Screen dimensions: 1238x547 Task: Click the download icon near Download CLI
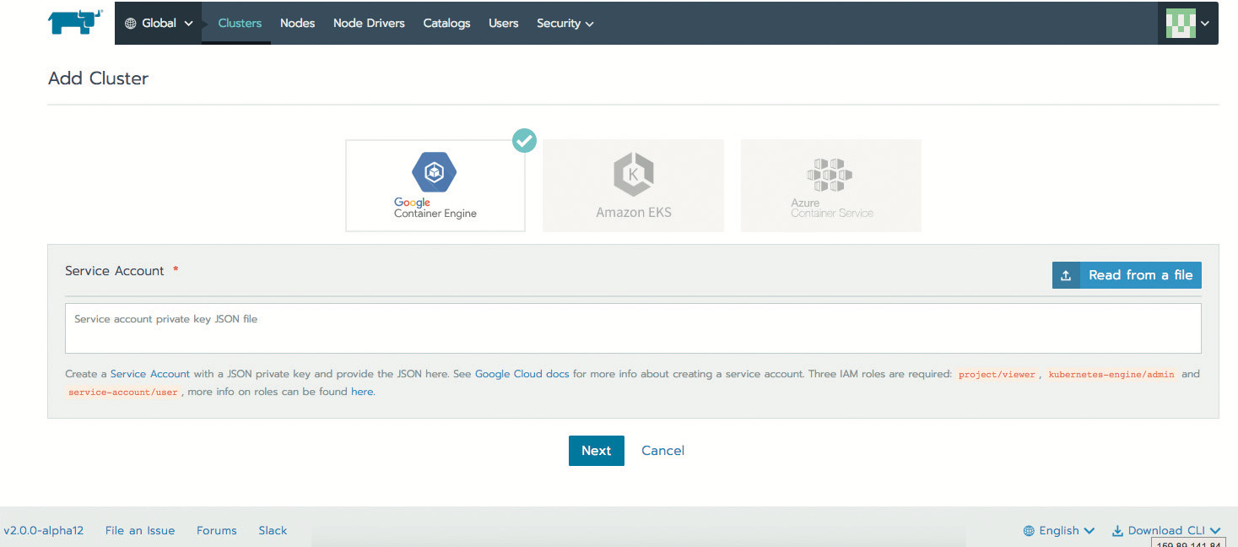(x=1117, y=531)
